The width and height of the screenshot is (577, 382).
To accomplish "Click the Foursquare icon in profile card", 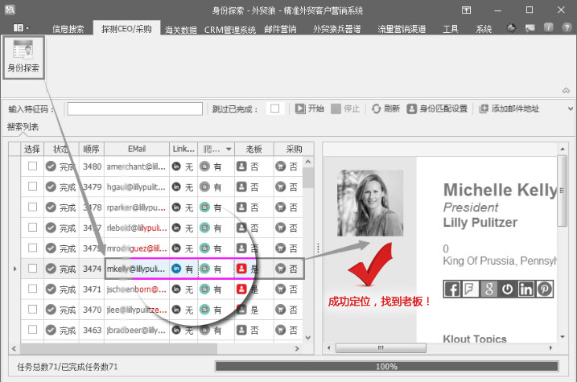I will (471, 289).
